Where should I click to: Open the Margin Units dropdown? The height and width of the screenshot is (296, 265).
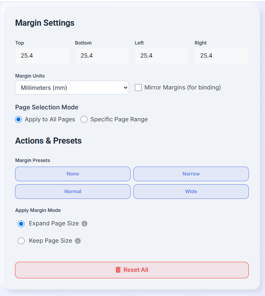point(72,88)
